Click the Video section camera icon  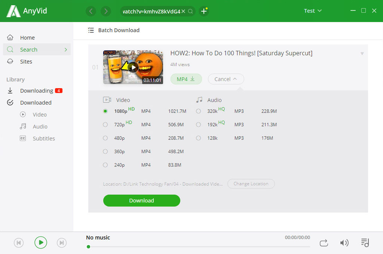107,100
